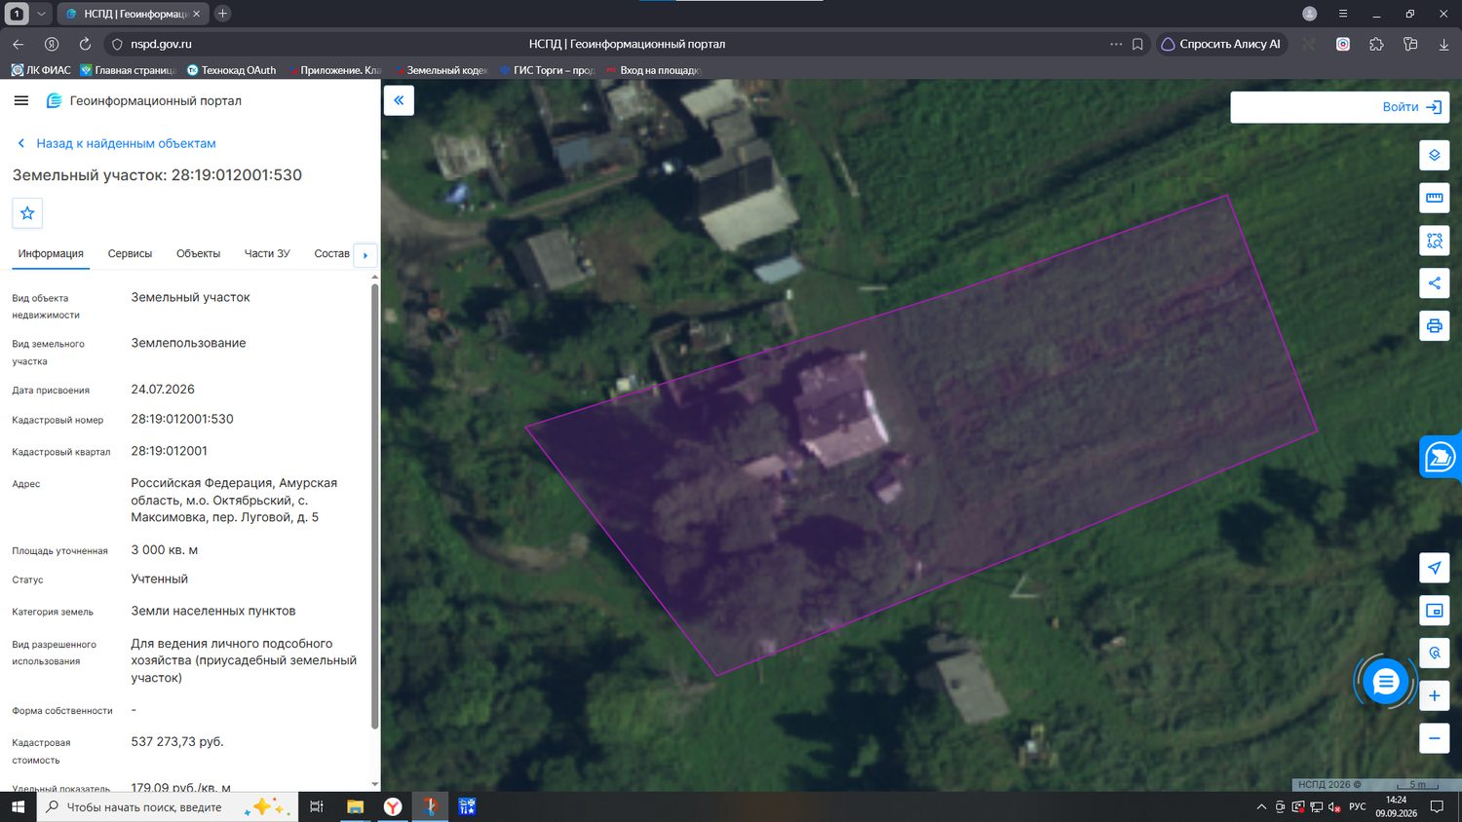Open the ГИС Торги bookmark
Screen dimensions: 1462x822
546,70
